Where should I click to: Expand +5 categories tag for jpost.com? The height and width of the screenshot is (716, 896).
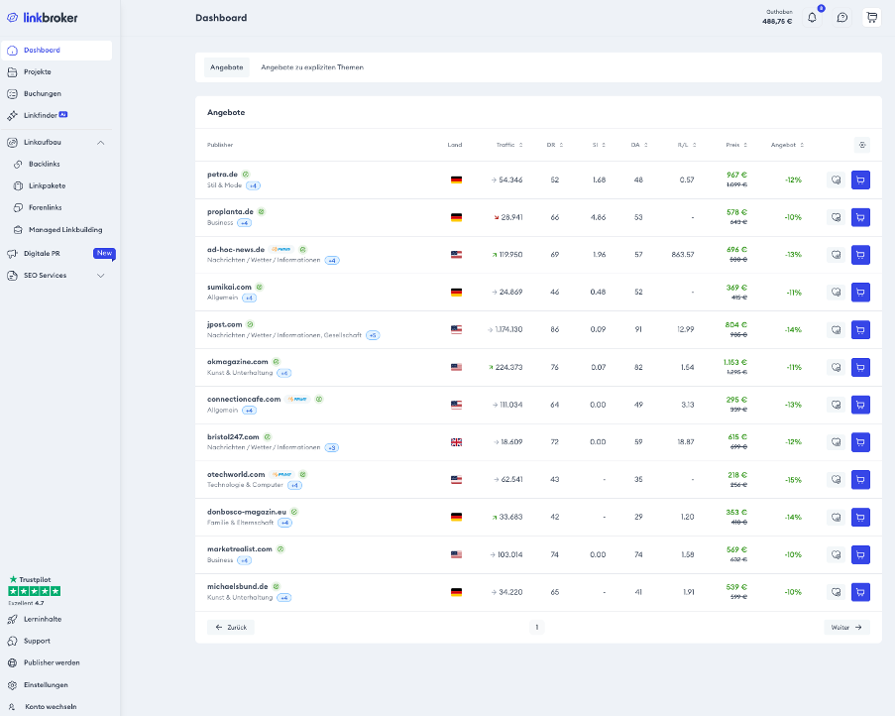click(373, 336)
